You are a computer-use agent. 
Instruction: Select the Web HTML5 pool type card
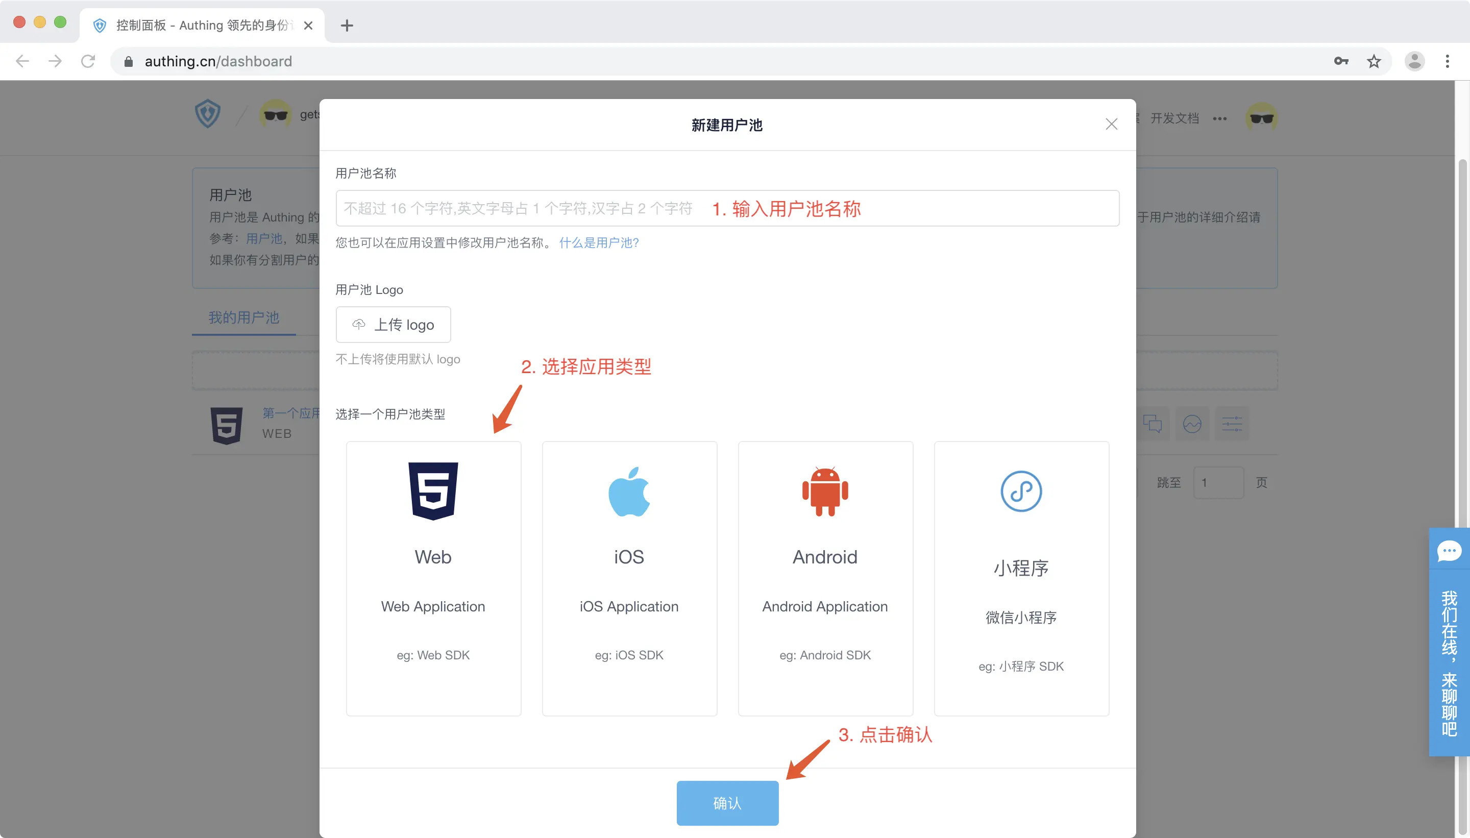433,578
